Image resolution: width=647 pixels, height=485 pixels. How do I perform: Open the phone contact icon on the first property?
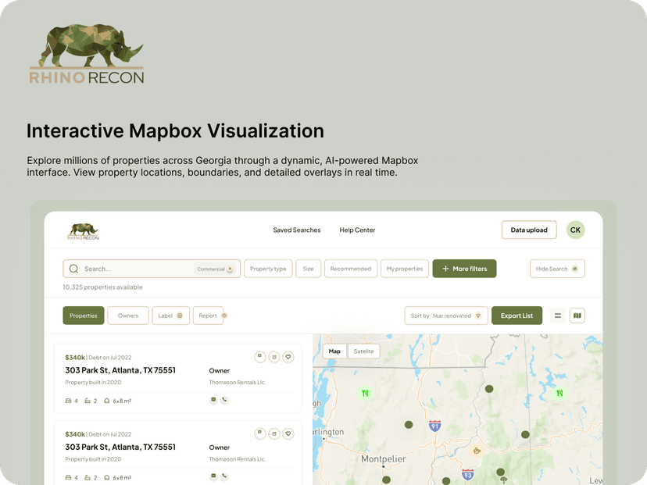[x=224, y=400]
